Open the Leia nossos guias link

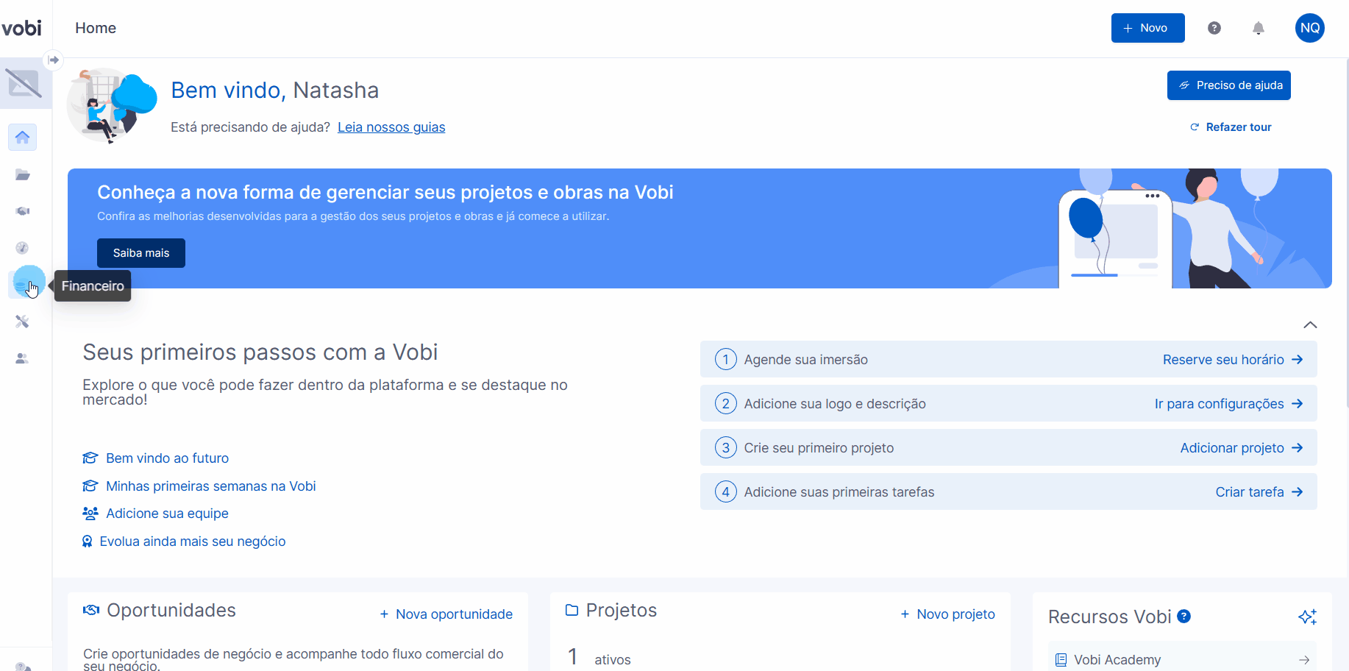coord(391,127)
